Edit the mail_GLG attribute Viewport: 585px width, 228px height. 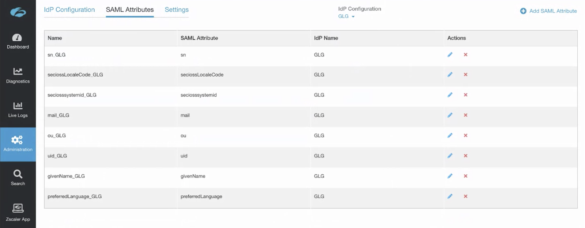tap(450, 115)
